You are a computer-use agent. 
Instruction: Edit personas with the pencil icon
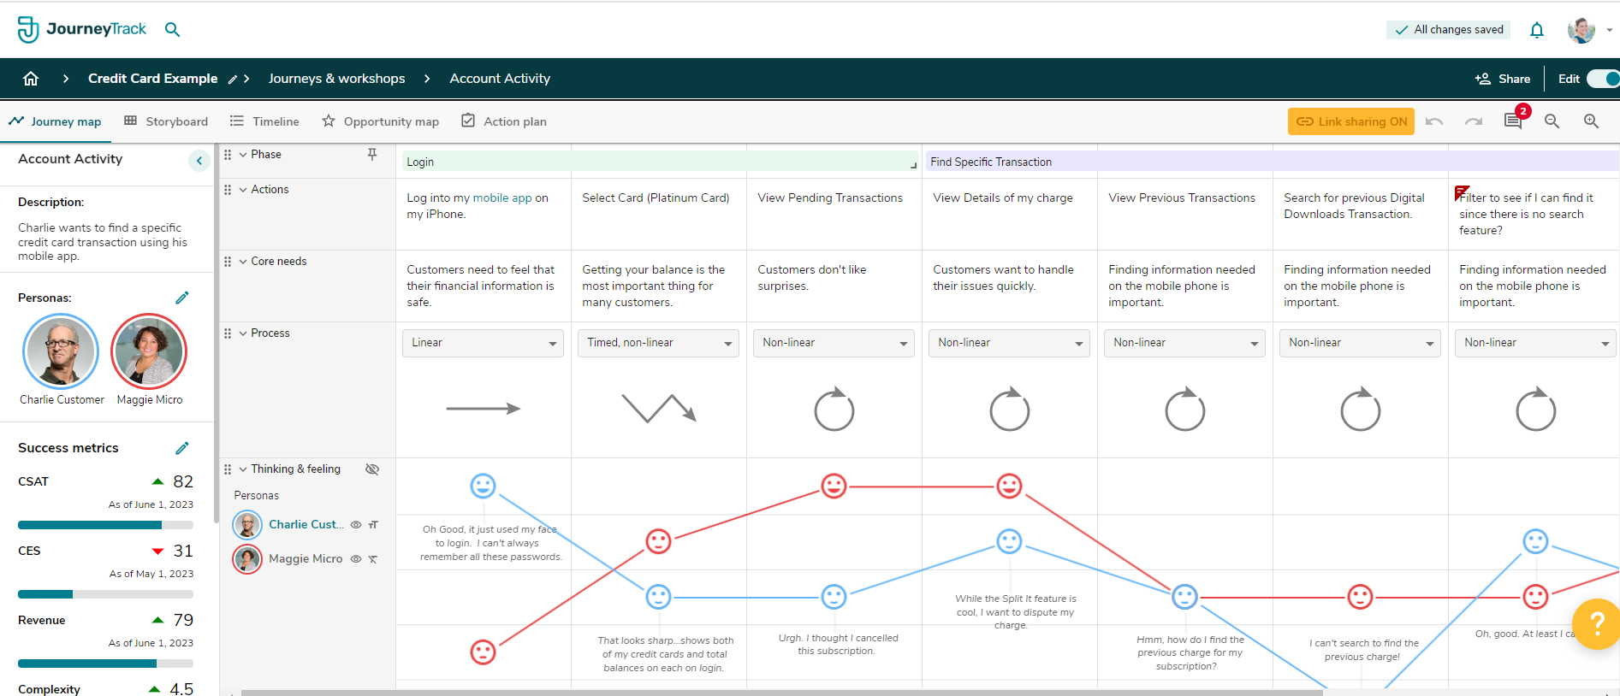coord(182,298)
